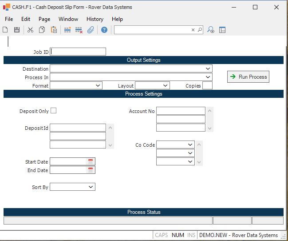288x241 pixels.
Task: Click the insert row icon
Action: [x=67, y=30]
